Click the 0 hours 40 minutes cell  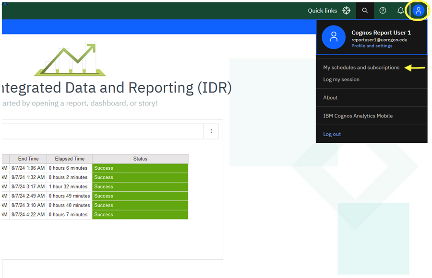70,205
